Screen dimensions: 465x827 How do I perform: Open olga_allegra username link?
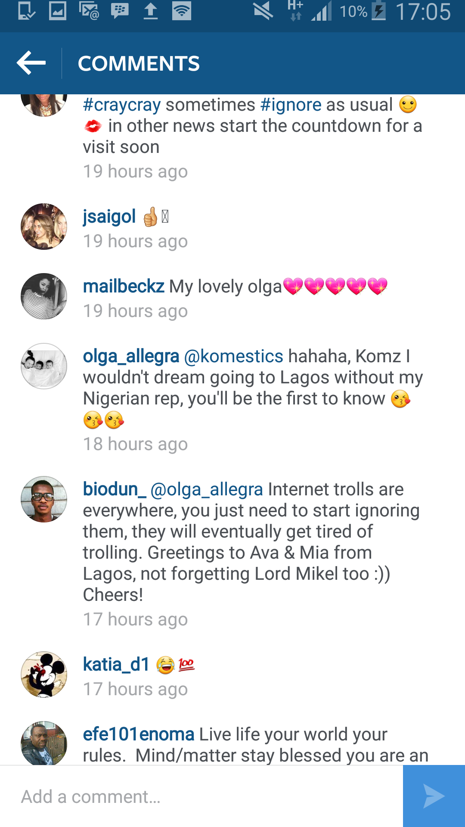[x=131, y=357]
